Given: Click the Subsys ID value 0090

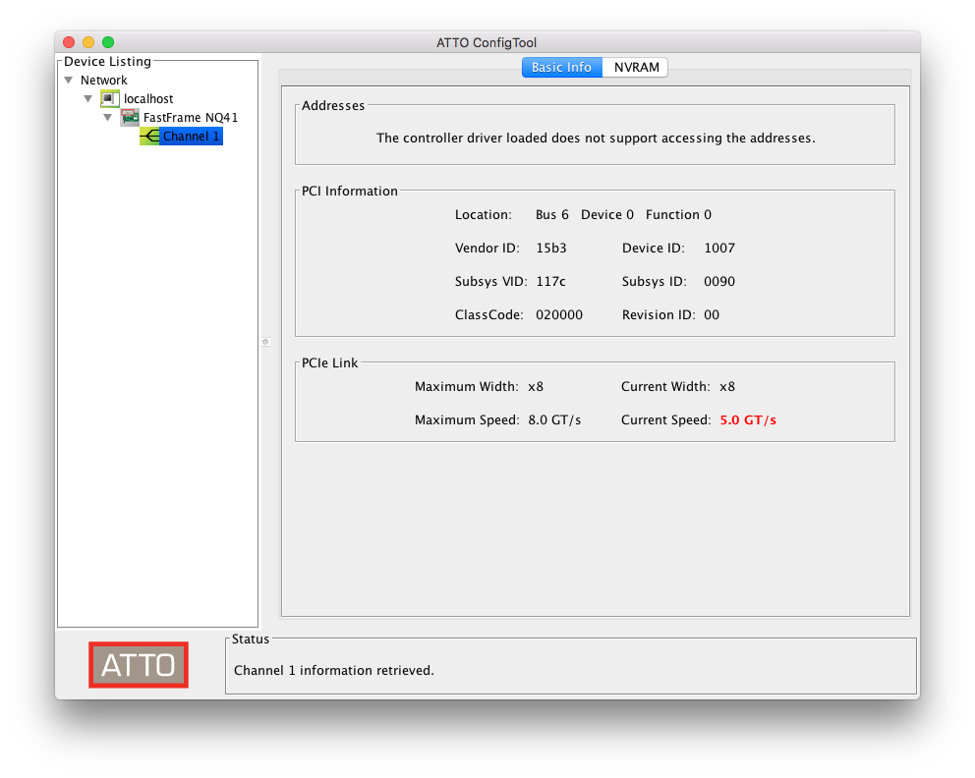Looking at the screenshot, I should 719,282.
